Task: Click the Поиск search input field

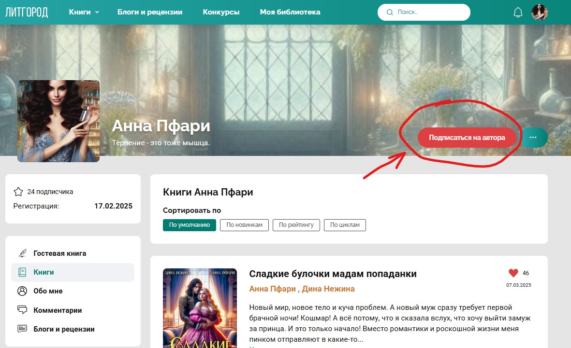Action: click(424, 13)
